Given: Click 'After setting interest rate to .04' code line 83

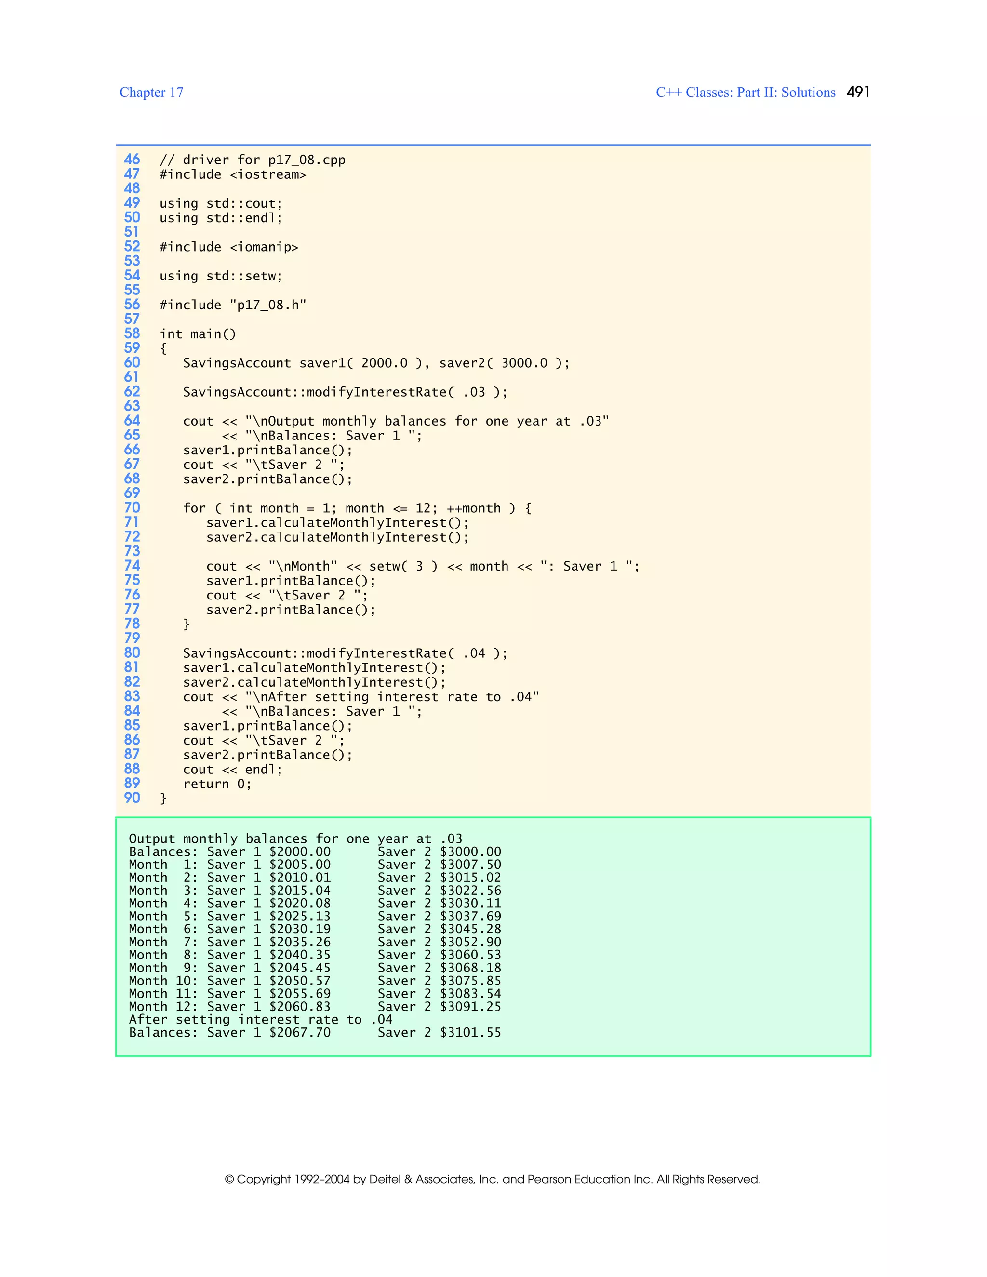Looking at the screenshot, I should pos(361,697).
